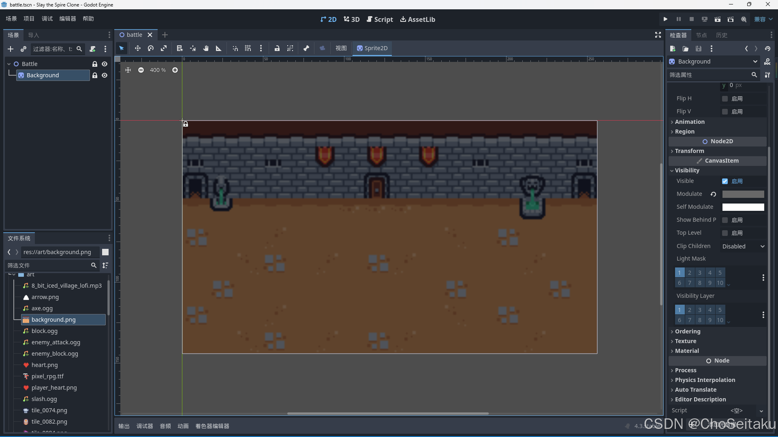Image resolution: width=778 pixels, height=437 pixels.
Task: Expand the Animation section
Action: click(x=717, y=122)
